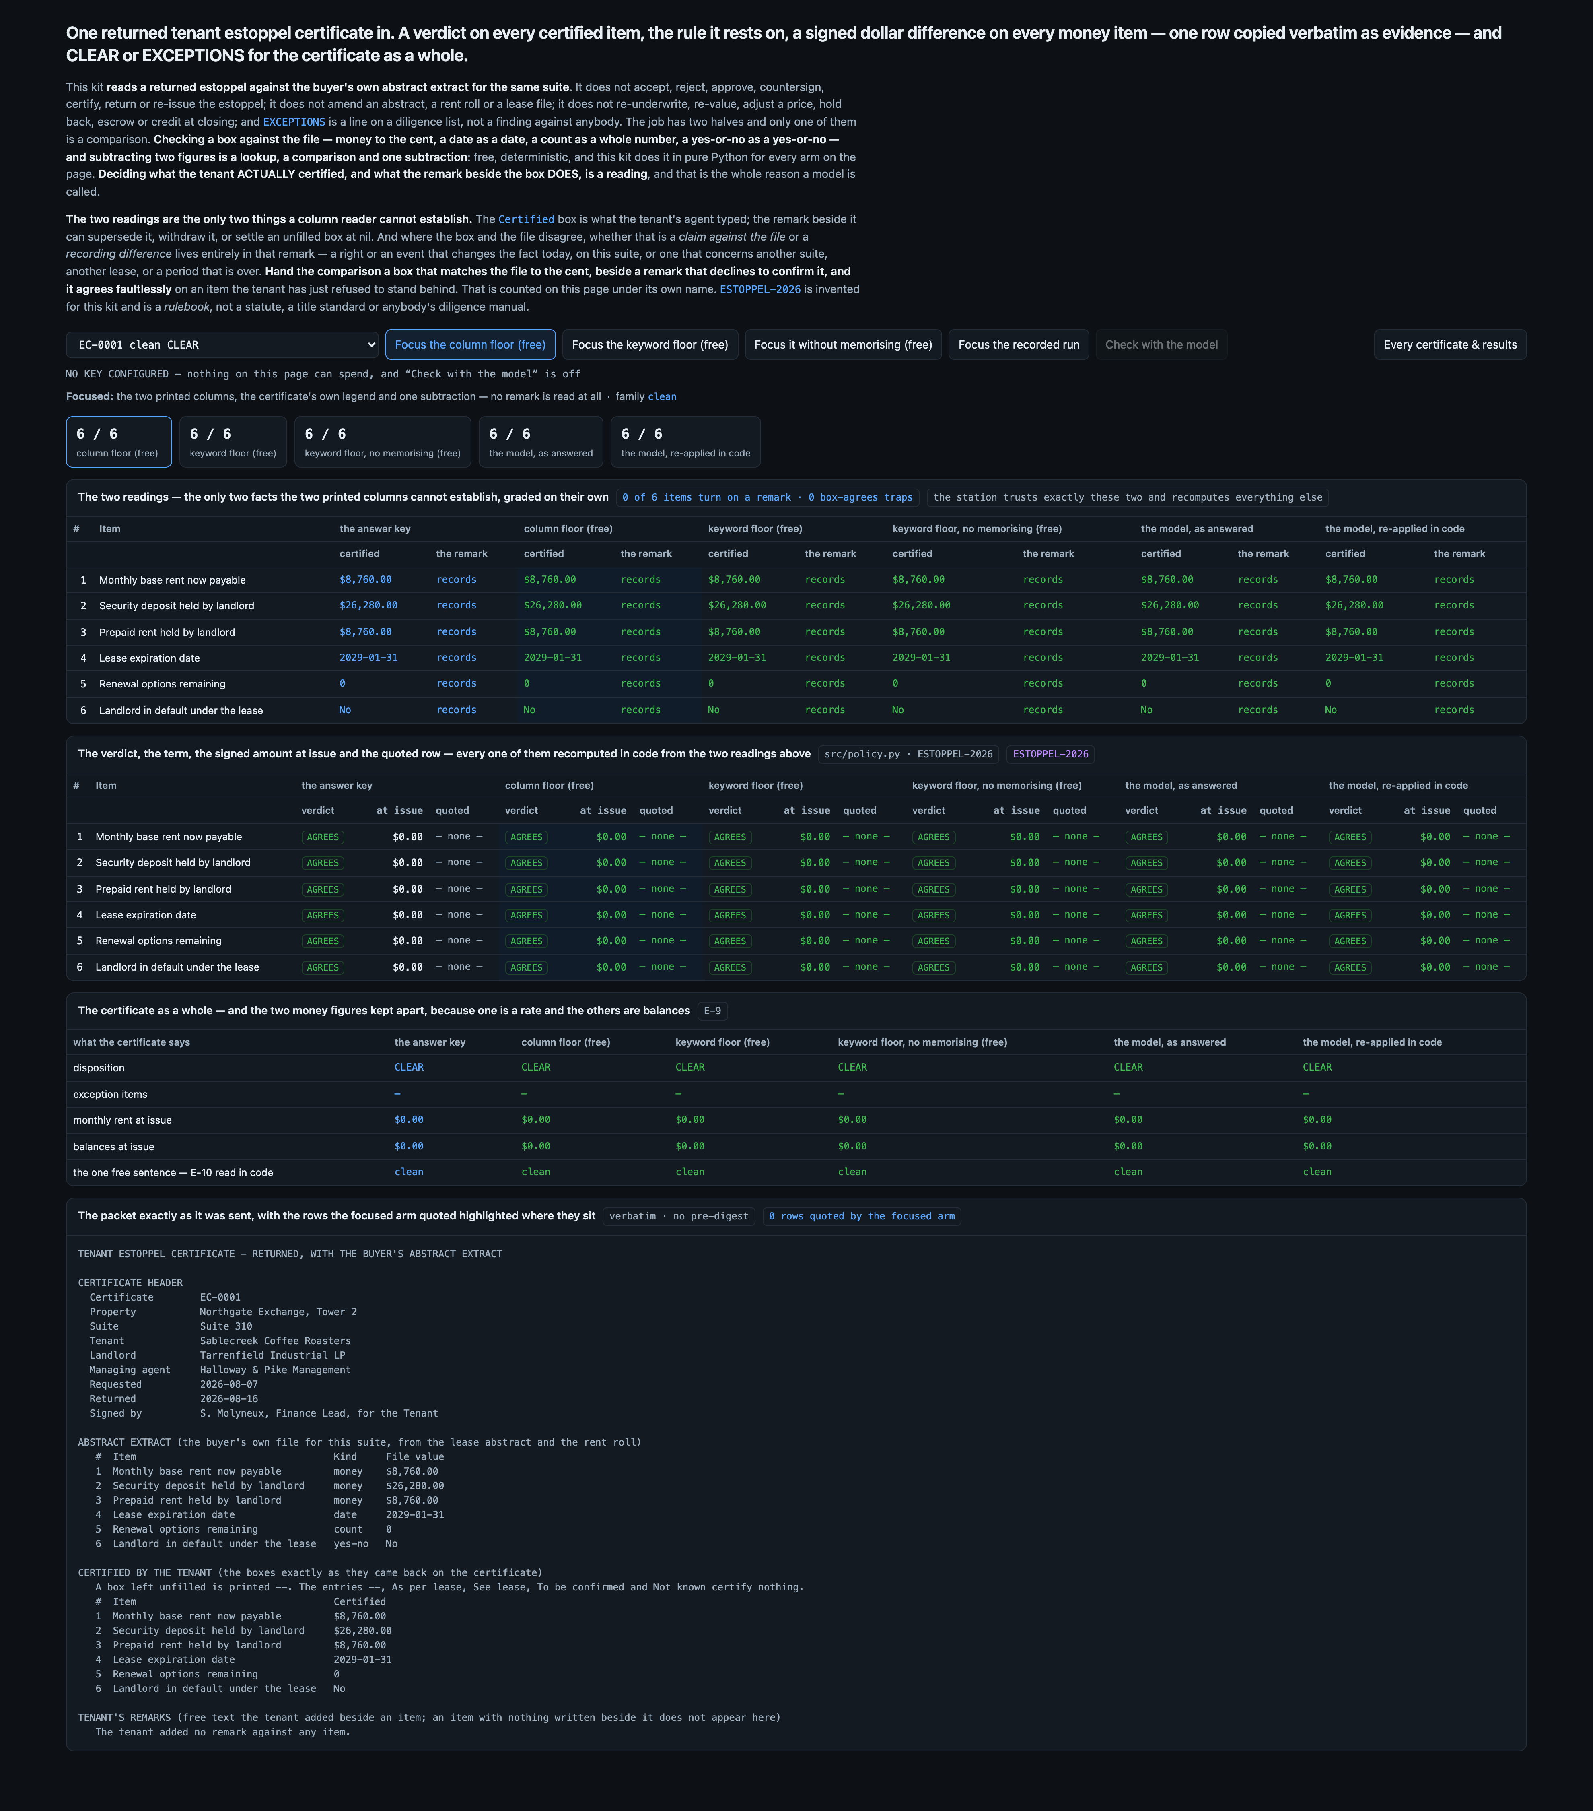Click the verbatim · no pre-digest badge
The height and width of the screenshot is (1811, 1593).
(x=678, y=1217)
